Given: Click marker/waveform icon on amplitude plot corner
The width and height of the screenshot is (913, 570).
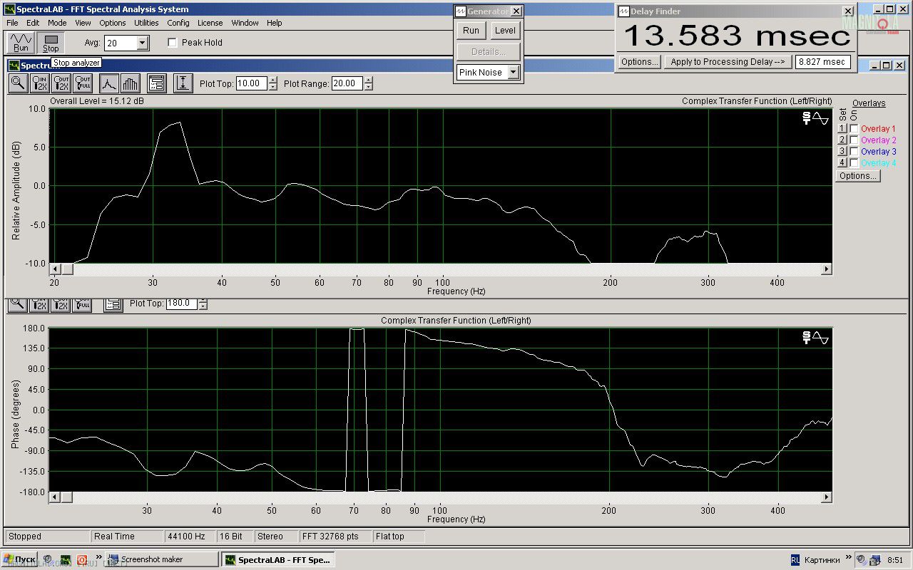Looking at the screenshot, I should coord(816,118).
